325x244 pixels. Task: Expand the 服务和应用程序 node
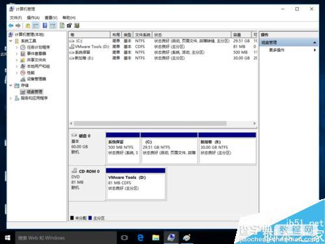[11, 98]
